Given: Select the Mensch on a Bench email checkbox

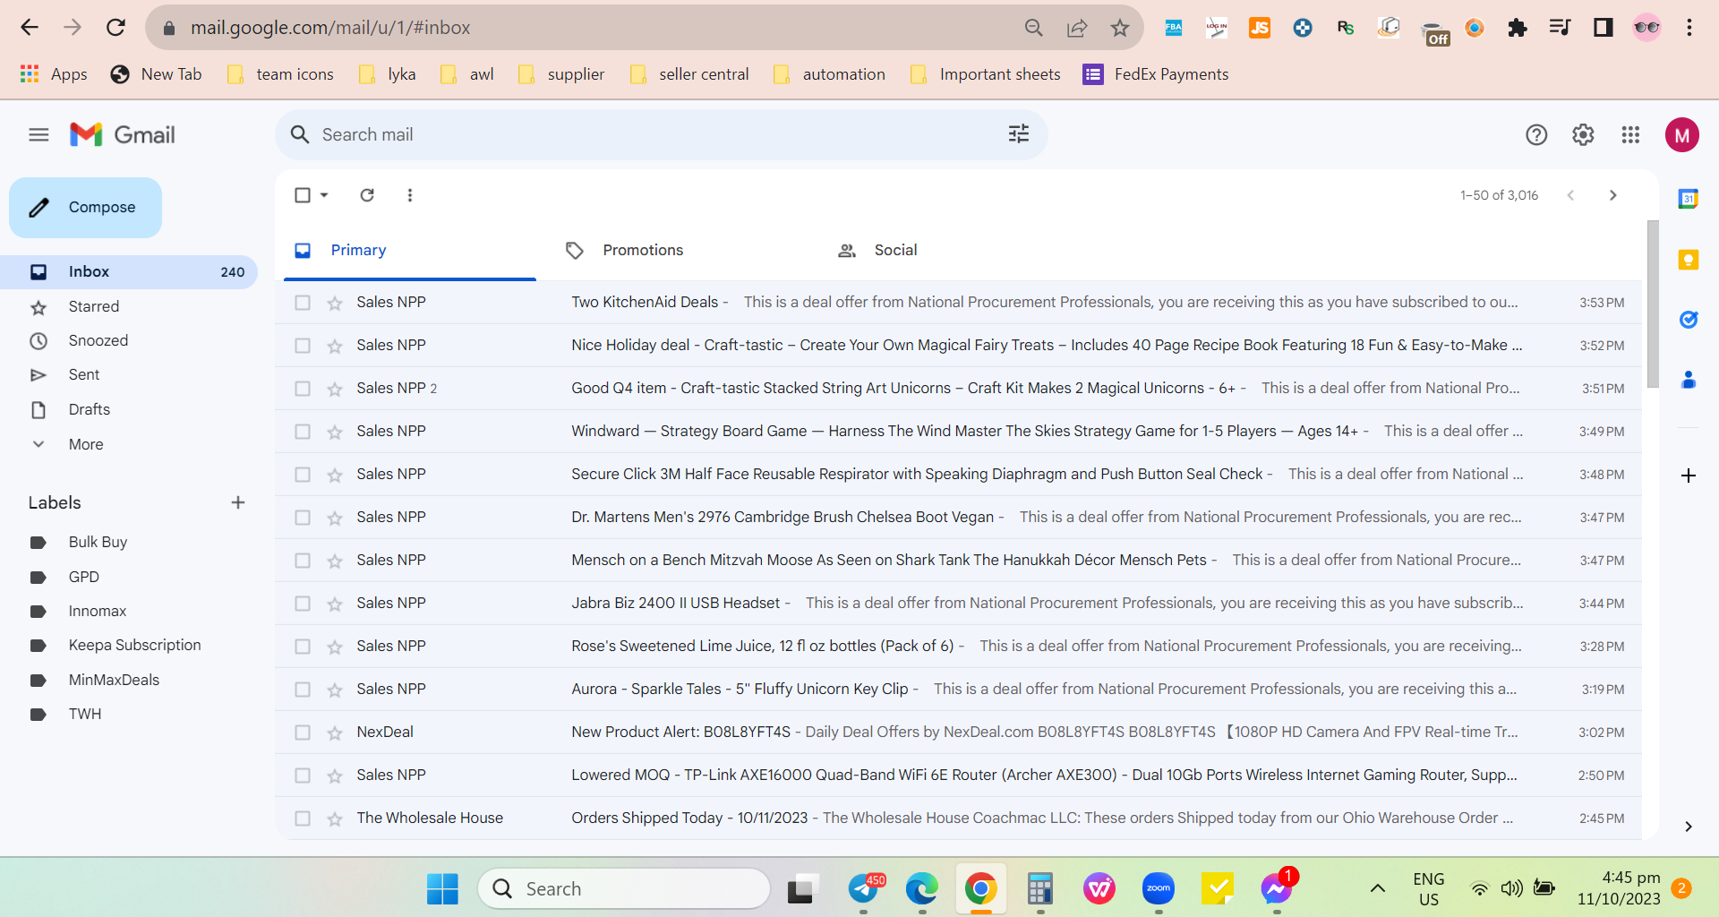Looking at the screenshot, I should pos(303,561).
